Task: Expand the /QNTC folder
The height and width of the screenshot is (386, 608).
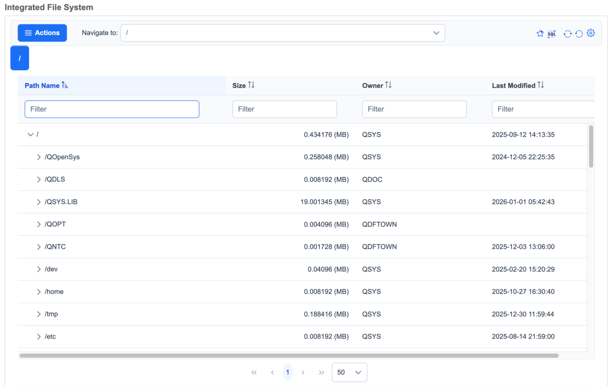Action: (x=39, y=247)
